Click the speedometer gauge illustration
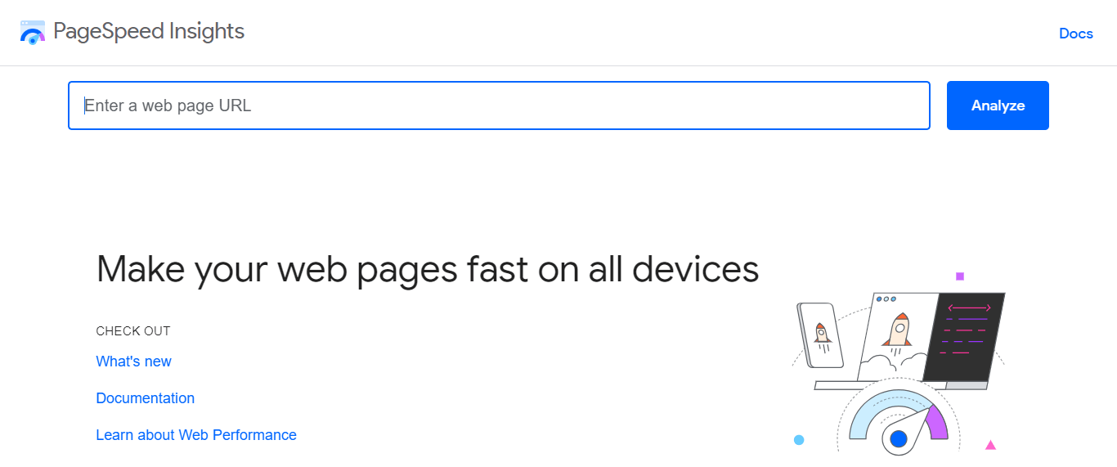This screenshot has width=1117, height=467. [x=898, y=421]
